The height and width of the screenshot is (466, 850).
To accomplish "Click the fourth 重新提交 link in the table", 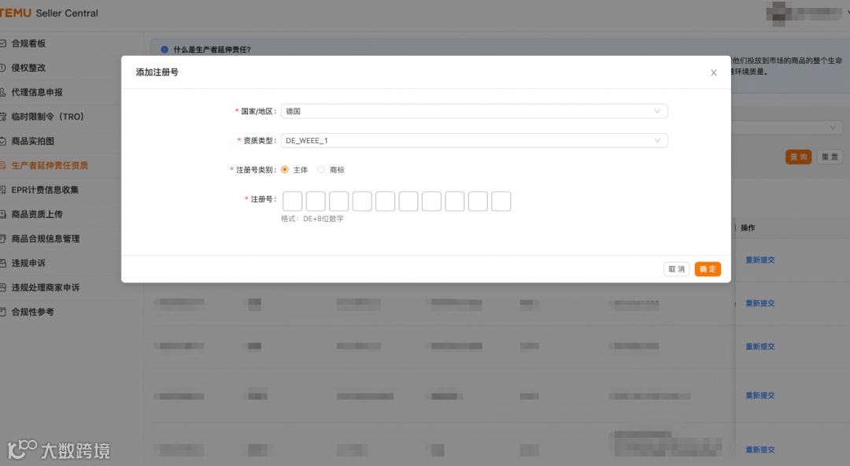I will (760, 395).
